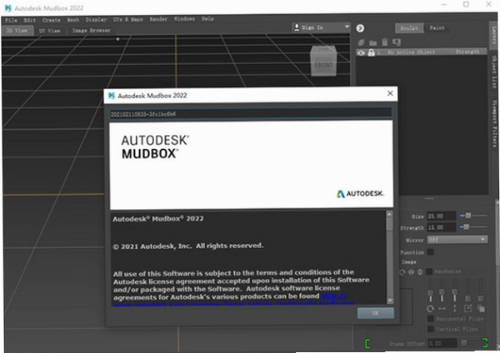Switch to the Image Browser tab
Screen dimensions: 500x353
point(91,31)
